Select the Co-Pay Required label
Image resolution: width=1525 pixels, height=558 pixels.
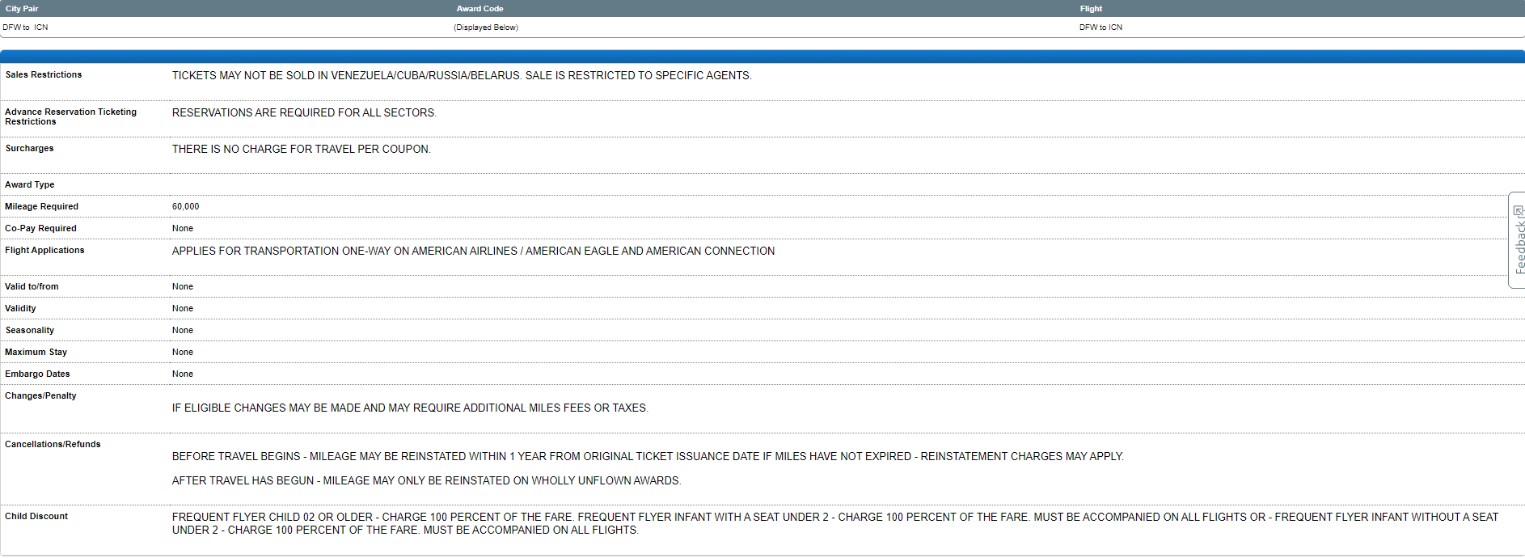pos(40,228)
